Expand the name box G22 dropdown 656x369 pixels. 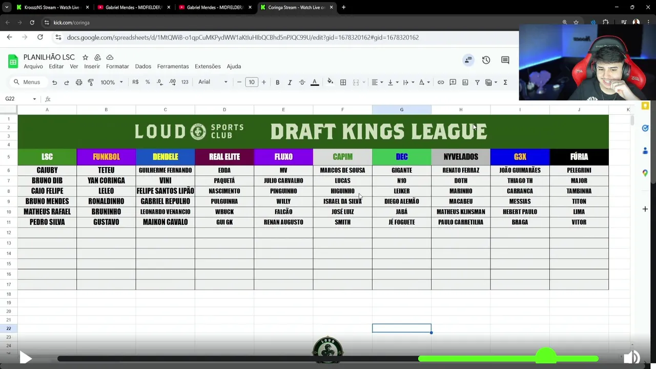tap(34, 99)
